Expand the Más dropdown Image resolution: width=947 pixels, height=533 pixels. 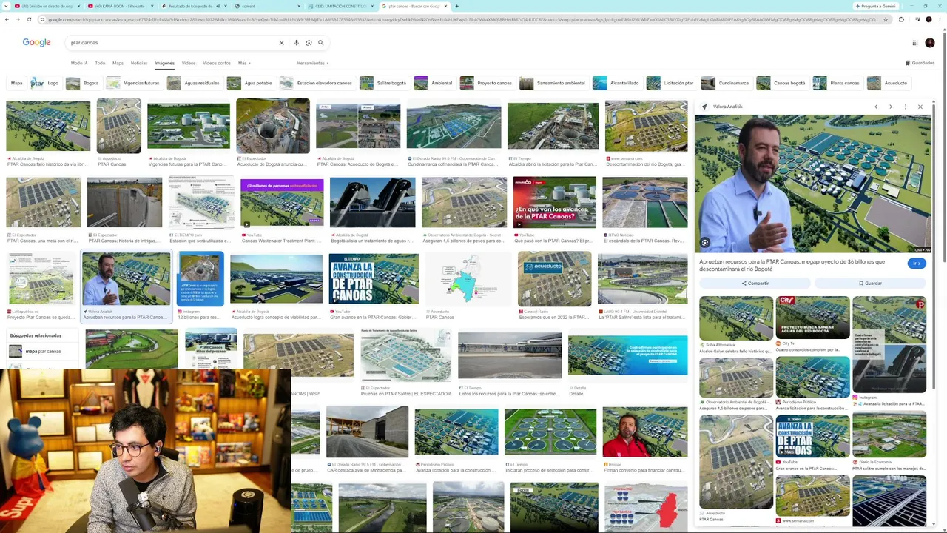[x=243, y=63]
